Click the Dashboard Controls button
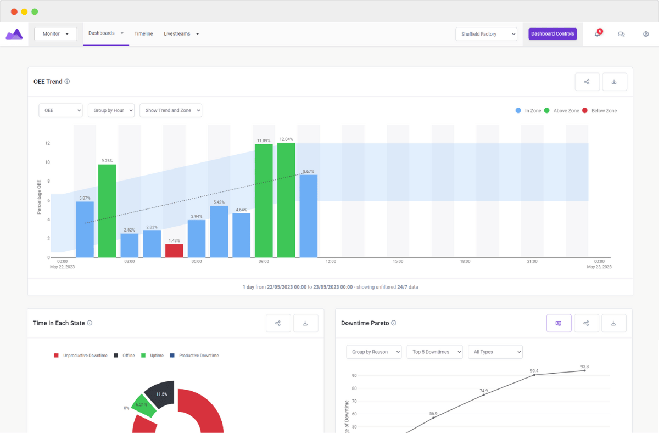 552,34
